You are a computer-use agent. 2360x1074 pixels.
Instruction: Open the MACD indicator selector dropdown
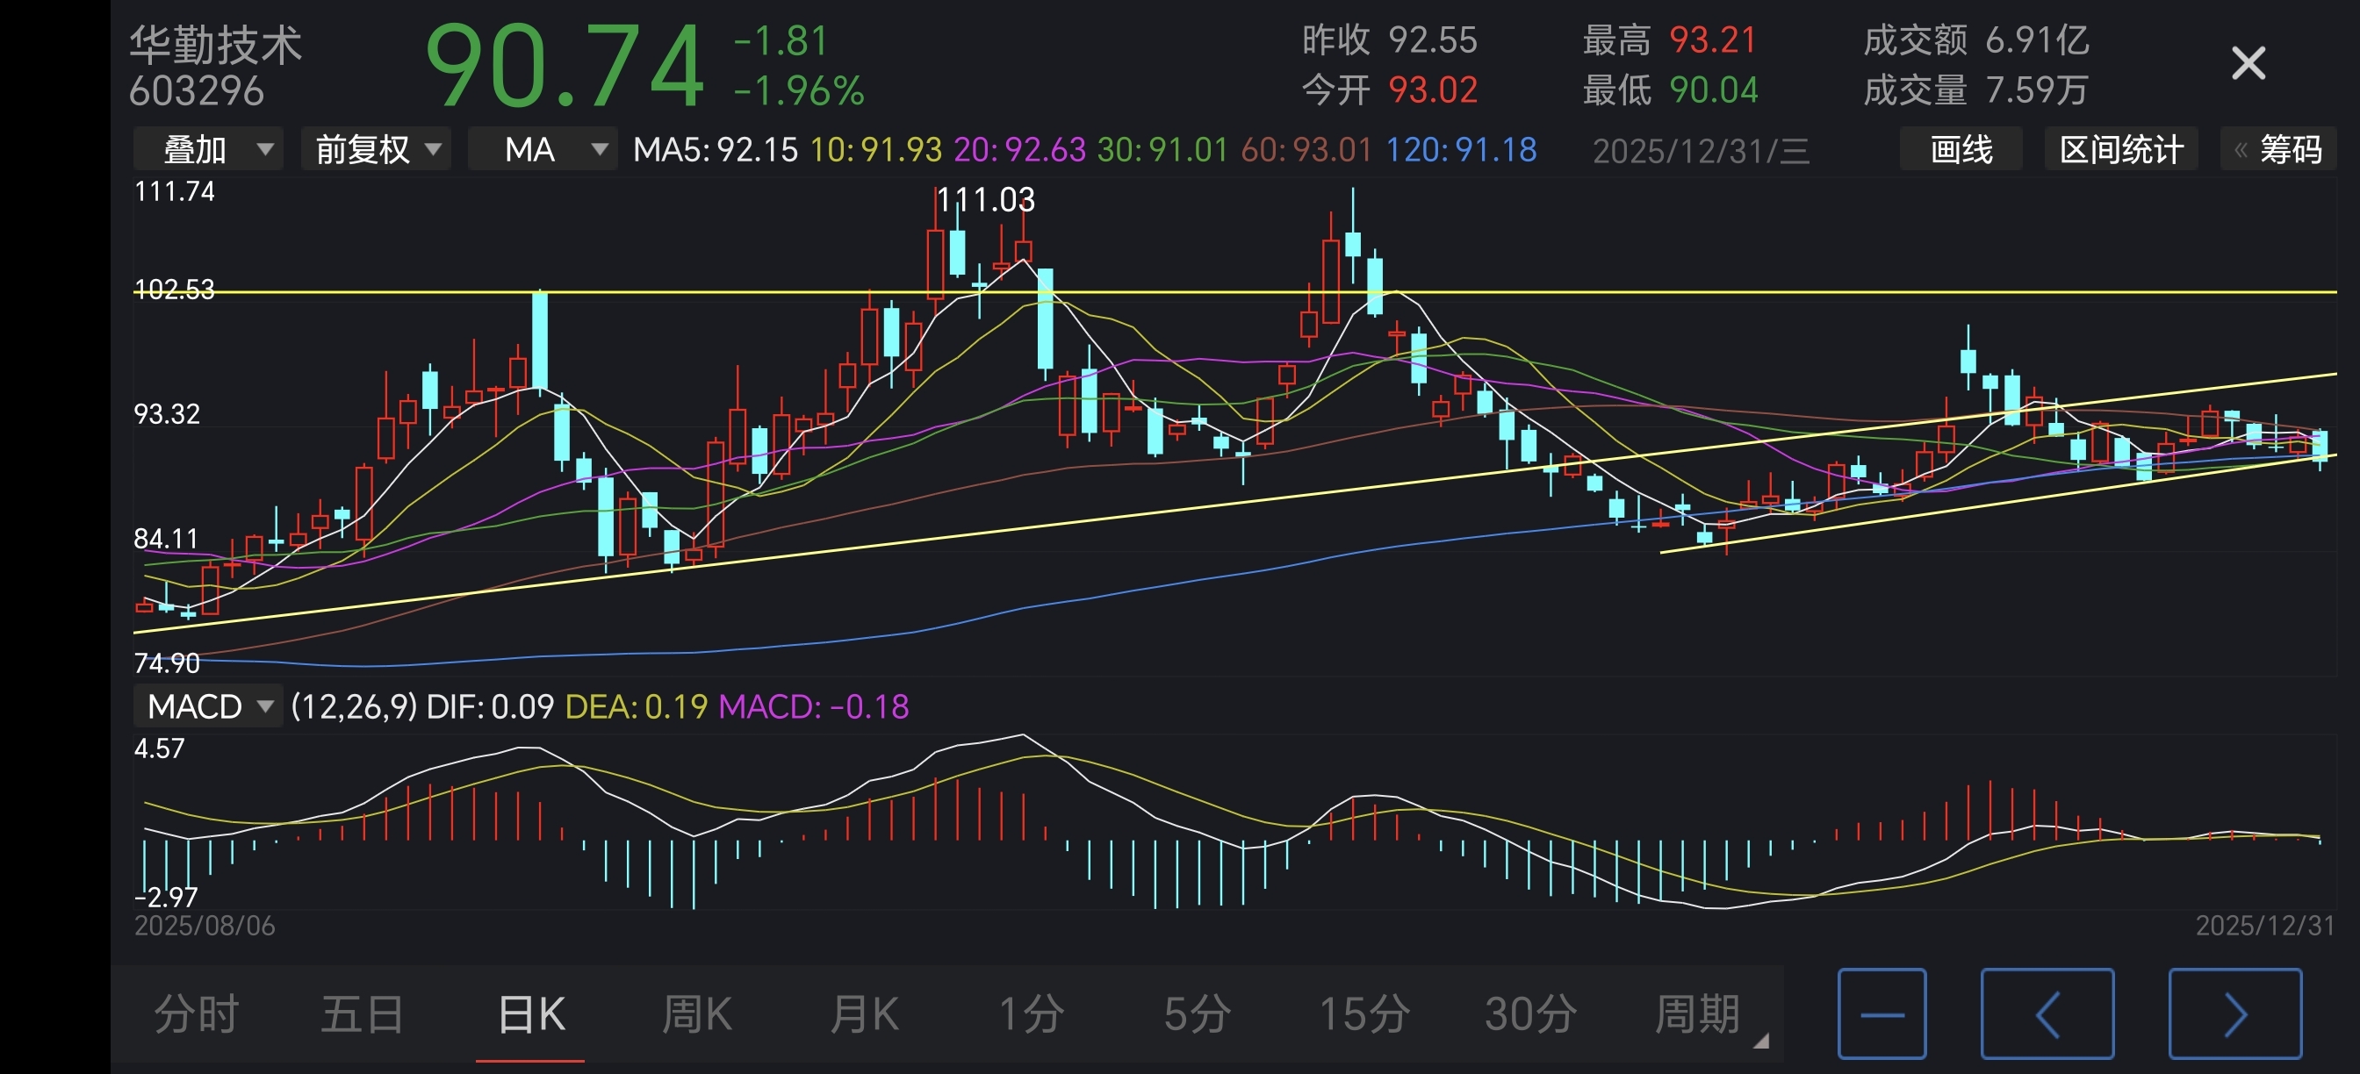pyautogui.click(x=208, y=706)
